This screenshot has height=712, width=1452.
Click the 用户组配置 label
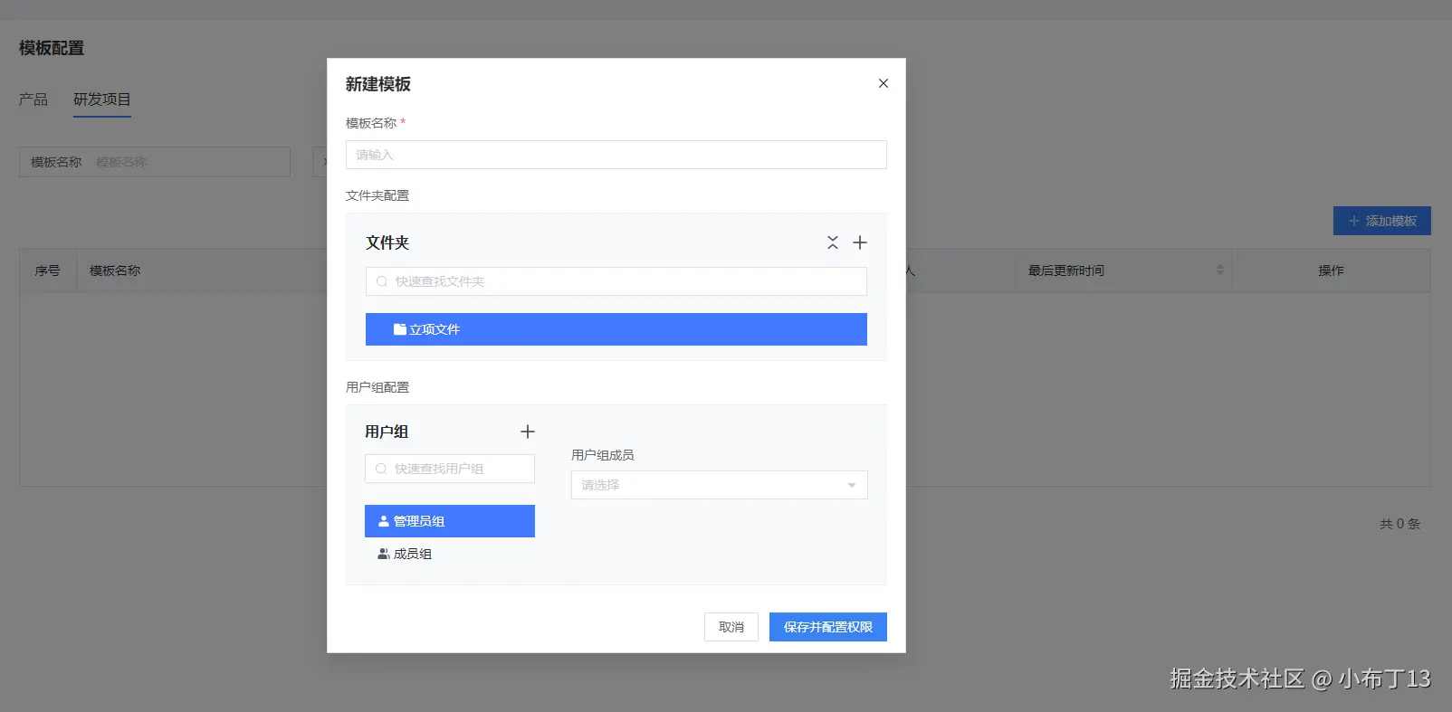tap(377, 387)
